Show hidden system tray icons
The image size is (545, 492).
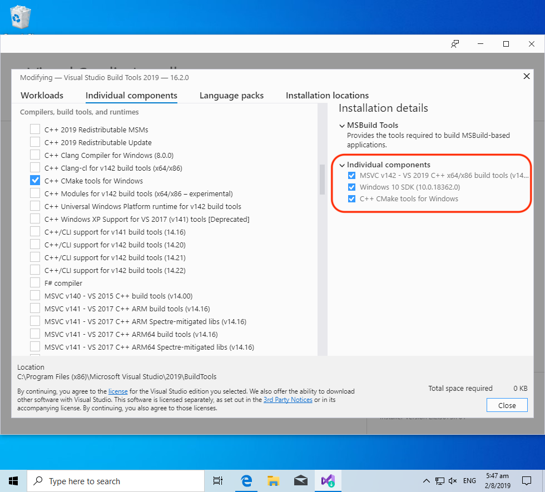point(426,481)
